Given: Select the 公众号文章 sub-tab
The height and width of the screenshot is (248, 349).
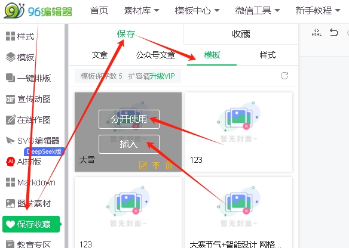Looking at the screenshot, I should point(155,55).
